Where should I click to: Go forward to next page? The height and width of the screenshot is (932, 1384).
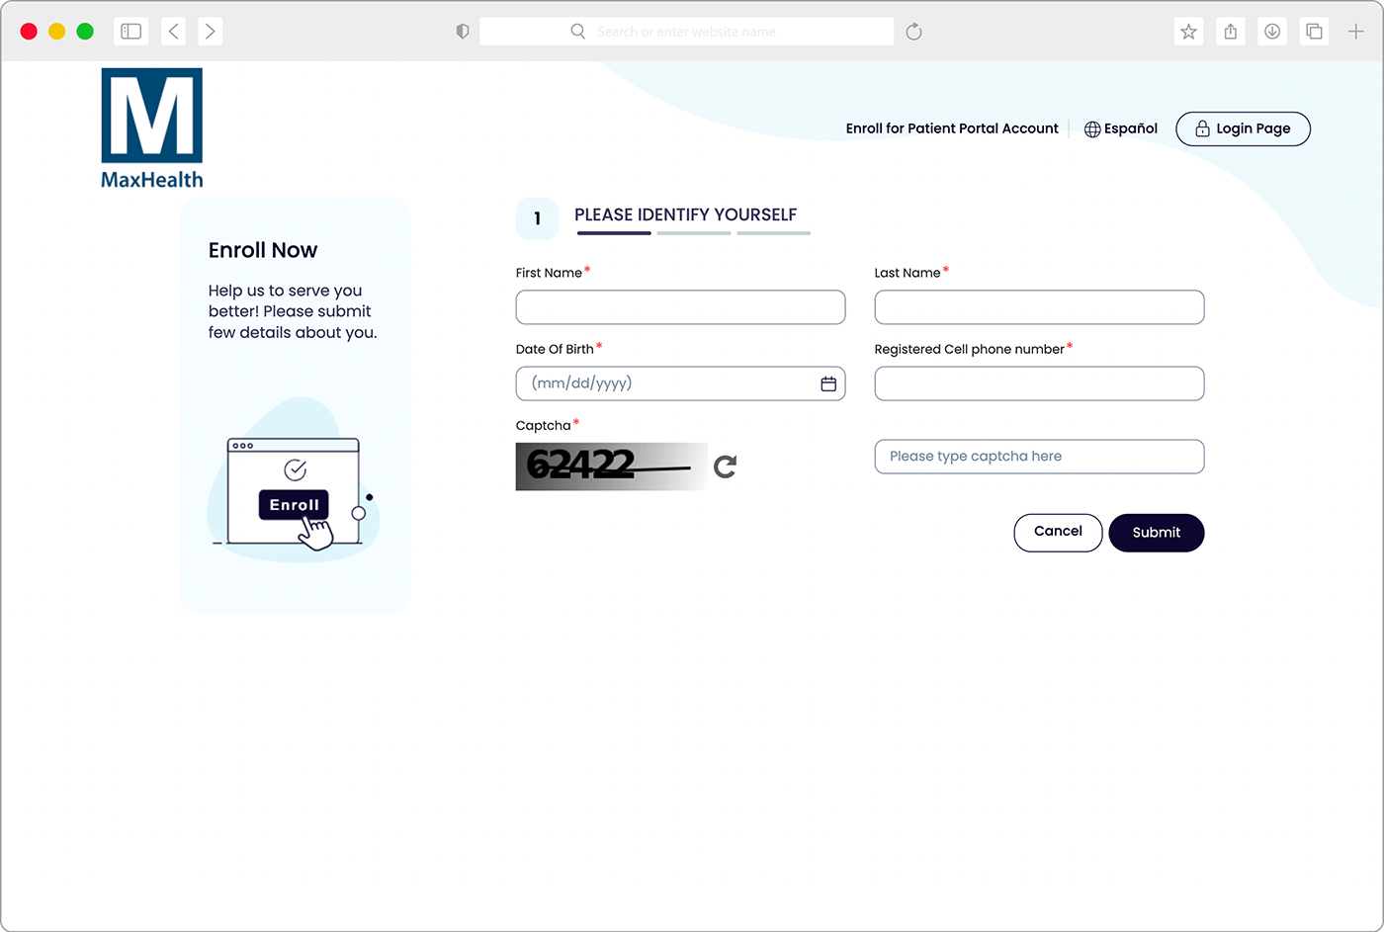click(x=210, y=32)
